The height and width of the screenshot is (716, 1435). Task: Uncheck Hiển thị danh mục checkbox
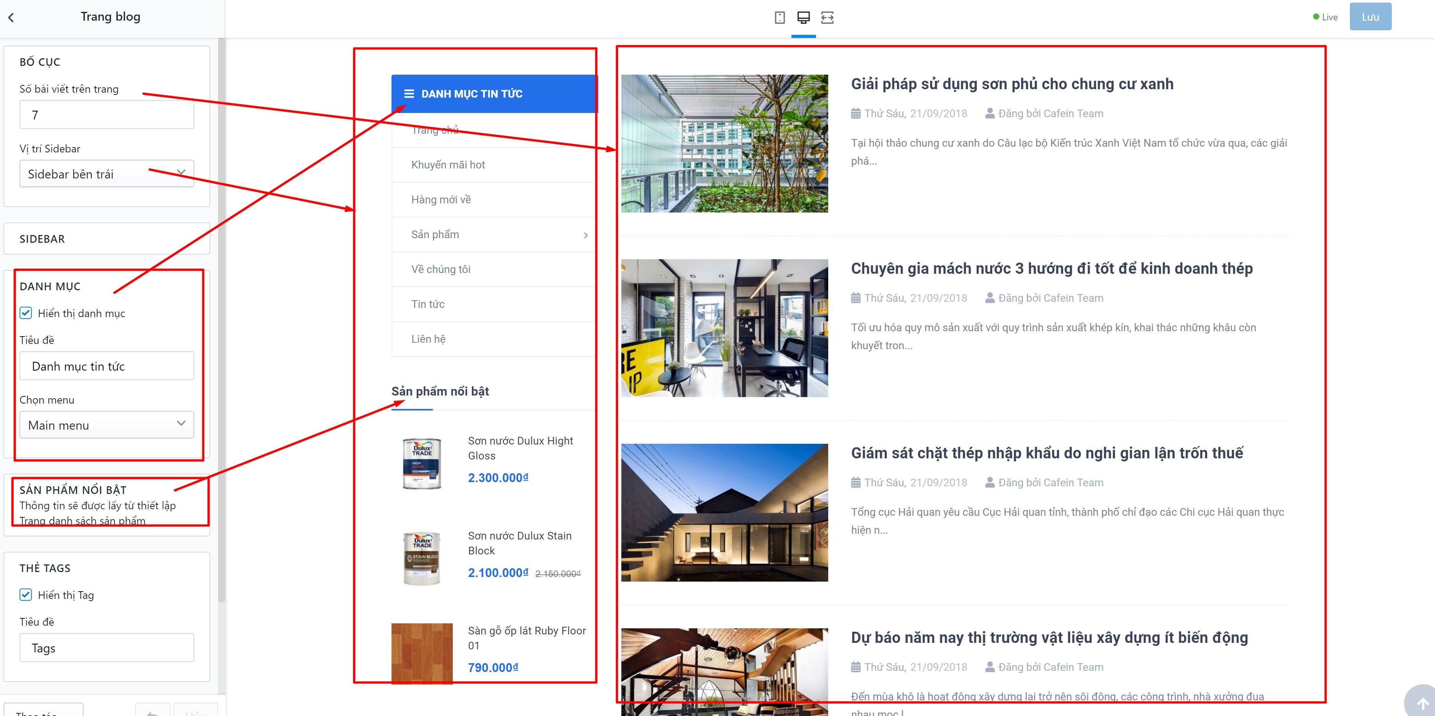click(26, 313)
